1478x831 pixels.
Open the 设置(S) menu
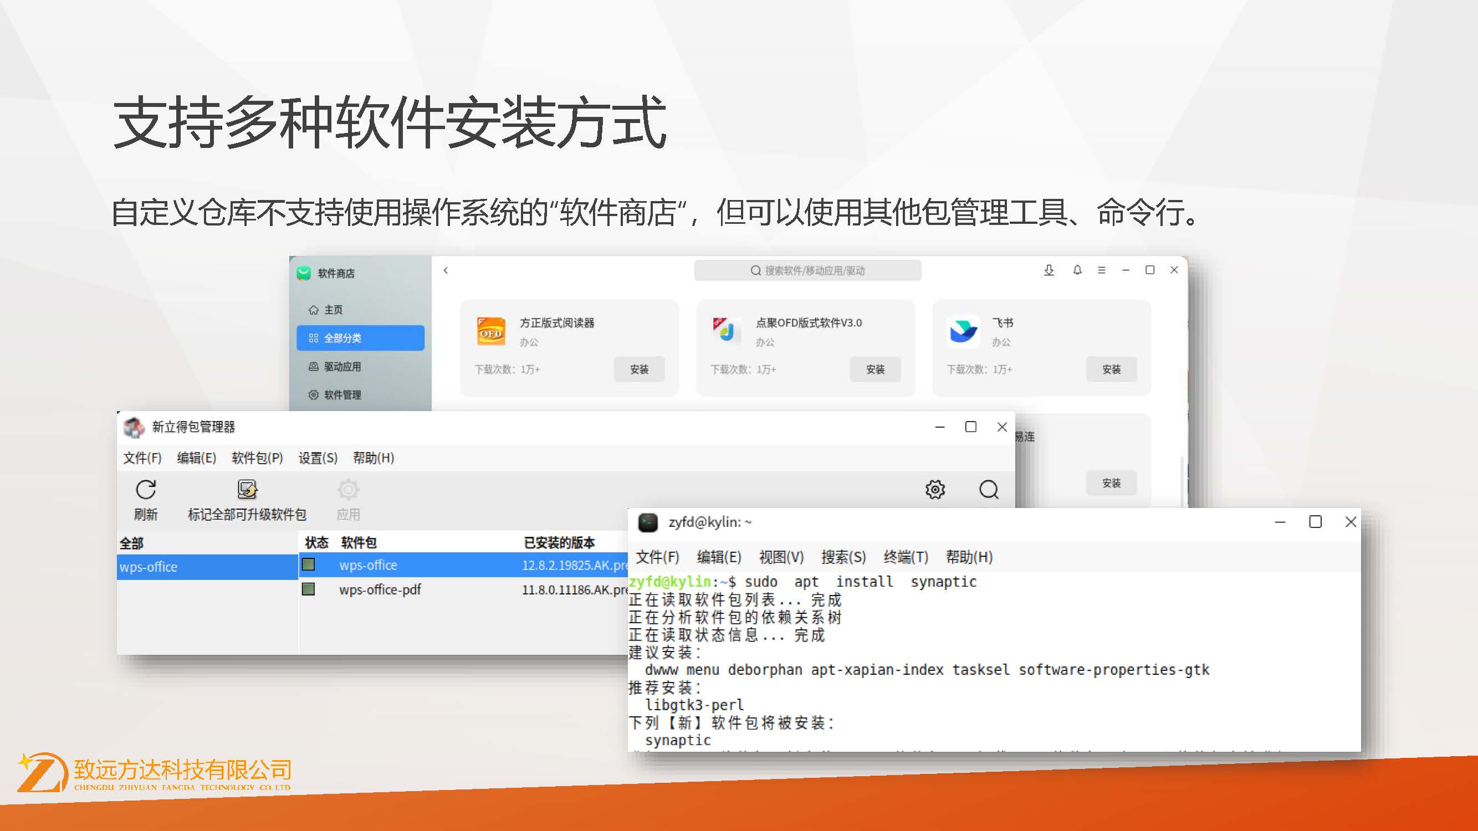click(318, 458)
